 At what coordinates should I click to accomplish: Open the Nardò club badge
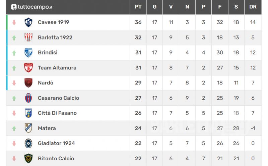pos(28,83)
